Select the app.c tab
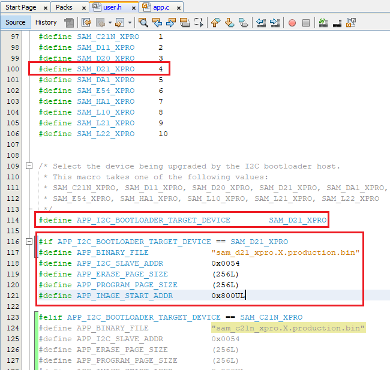Screen dimensions: 390x370 (x=161, y=7)
